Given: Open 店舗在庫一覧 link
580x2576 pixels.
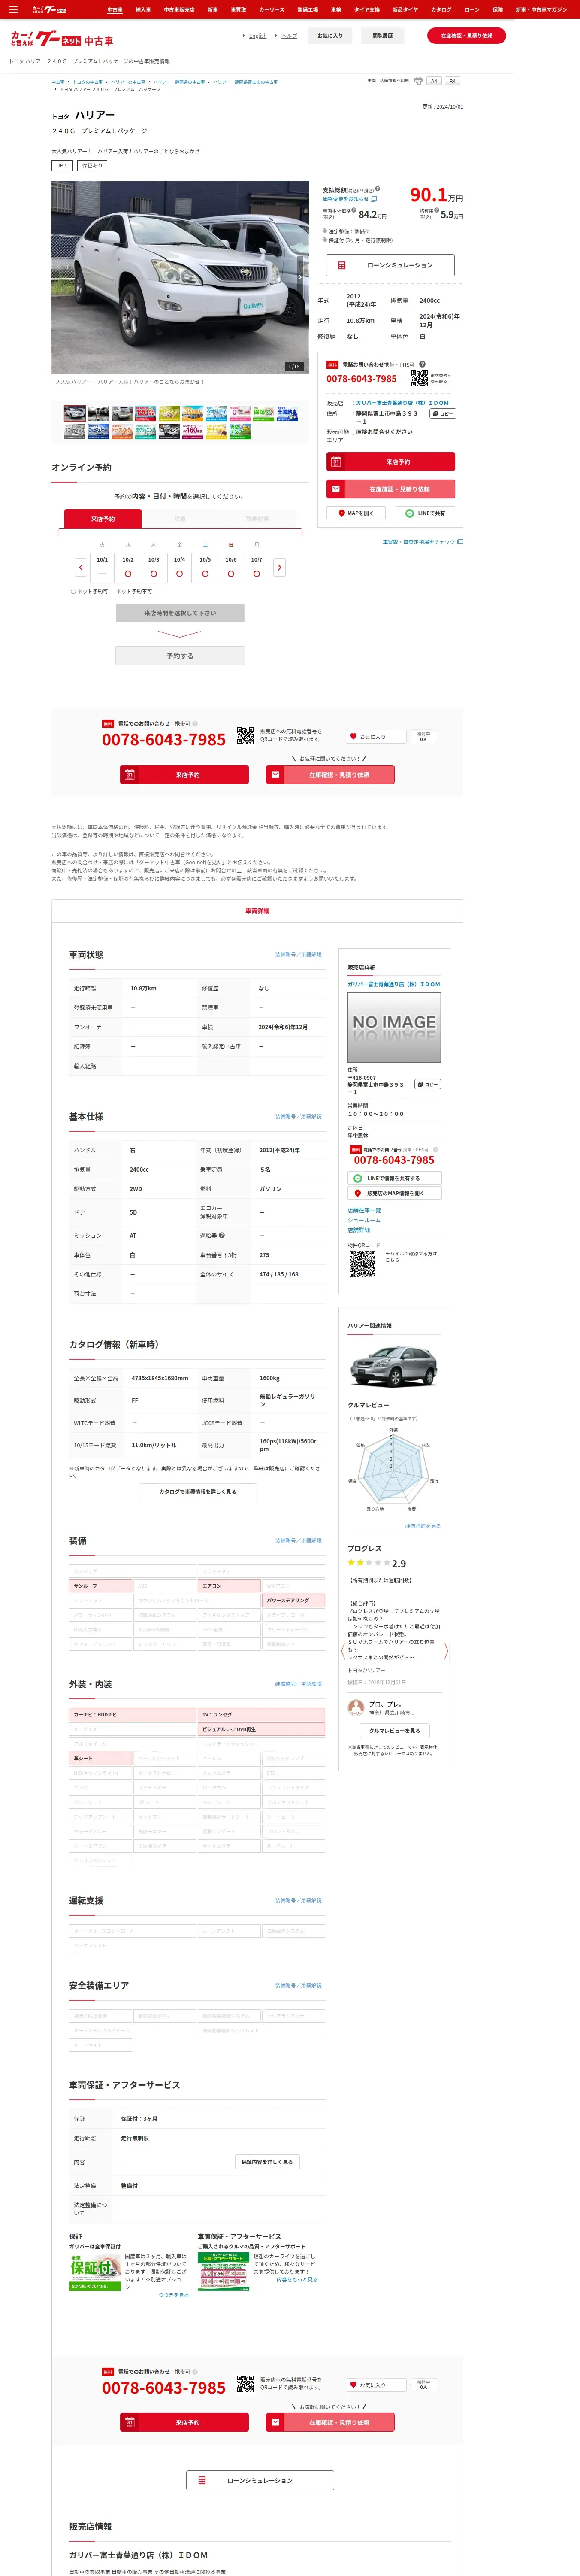Looking at the screenshot, I should point(364,1210).
